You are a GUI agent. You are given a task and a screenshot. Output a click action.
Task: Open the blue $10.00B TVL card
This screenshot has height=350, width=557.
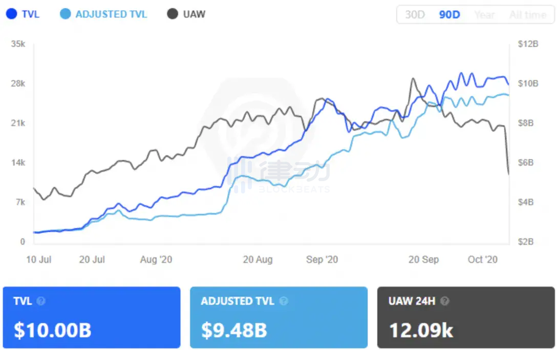coord(92,317)
